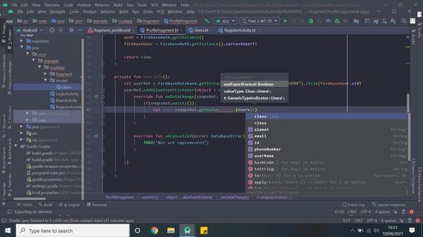Viewport: 423px width, 237px height.
Task: Choose 'email' from the completion list
Action: click(327, 136)
